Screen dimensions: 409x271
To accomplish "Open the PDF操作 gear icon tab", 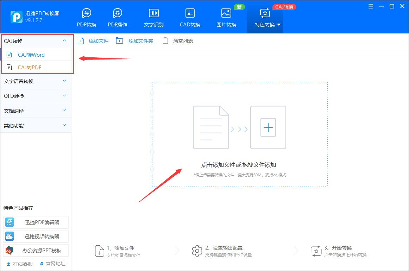I will [x=117, y=13].
